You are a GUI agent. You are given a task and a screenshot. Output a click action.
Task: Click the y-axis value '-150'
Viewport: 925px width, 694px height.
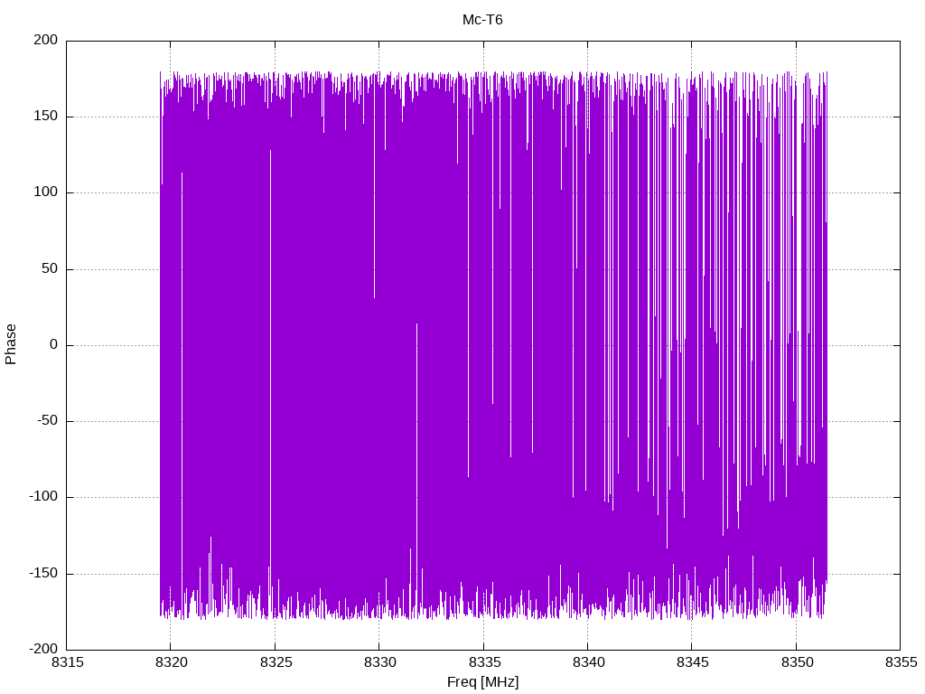click(43, 573)
